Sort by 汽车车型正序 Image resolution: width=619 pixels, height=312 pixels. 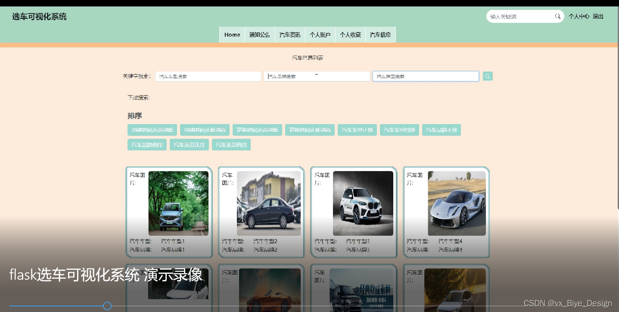coord(357,130)
